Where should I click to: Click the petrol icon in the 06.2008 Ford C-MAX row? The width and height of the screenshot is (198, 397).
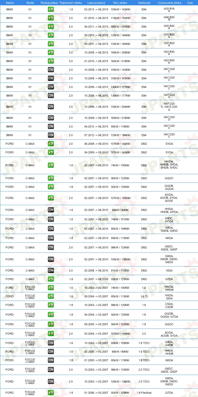pos(51,144)
